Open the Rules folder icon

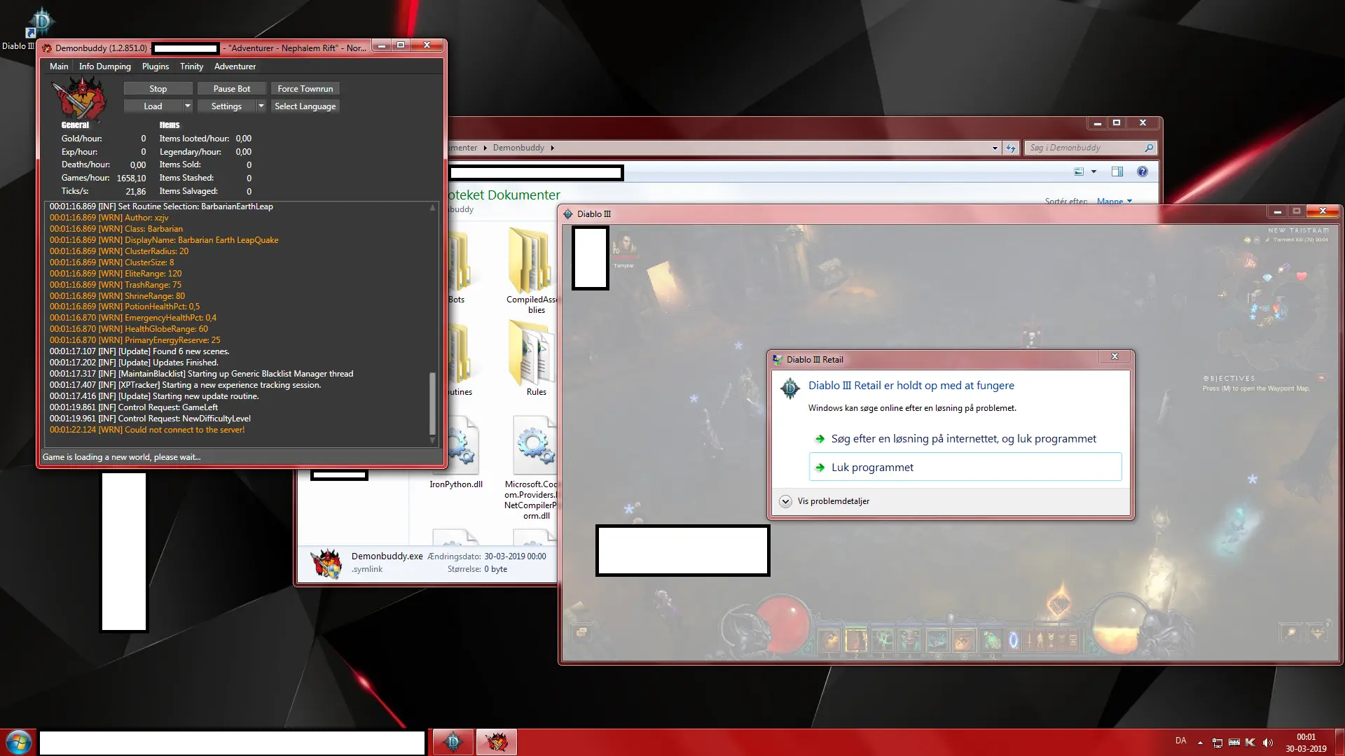(x=532, y=353)
